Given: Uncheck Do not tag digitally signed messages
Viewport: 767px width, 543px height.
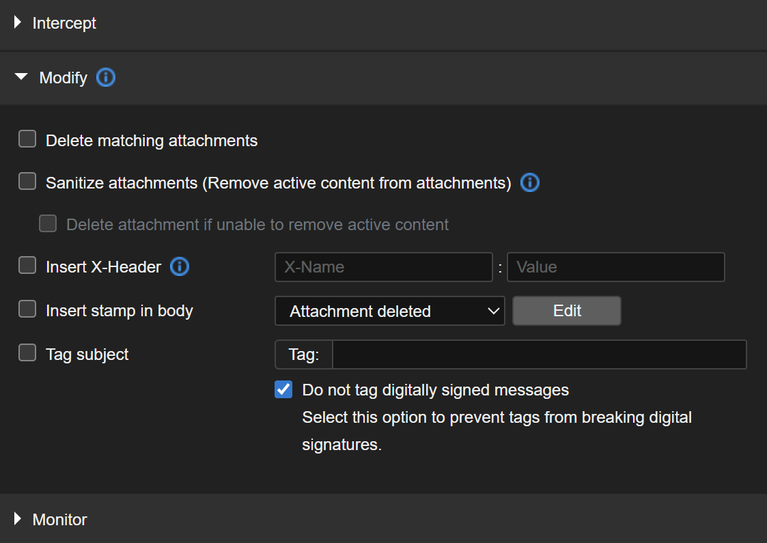Looking at the screenshot, I should click(x=283, y=389).
